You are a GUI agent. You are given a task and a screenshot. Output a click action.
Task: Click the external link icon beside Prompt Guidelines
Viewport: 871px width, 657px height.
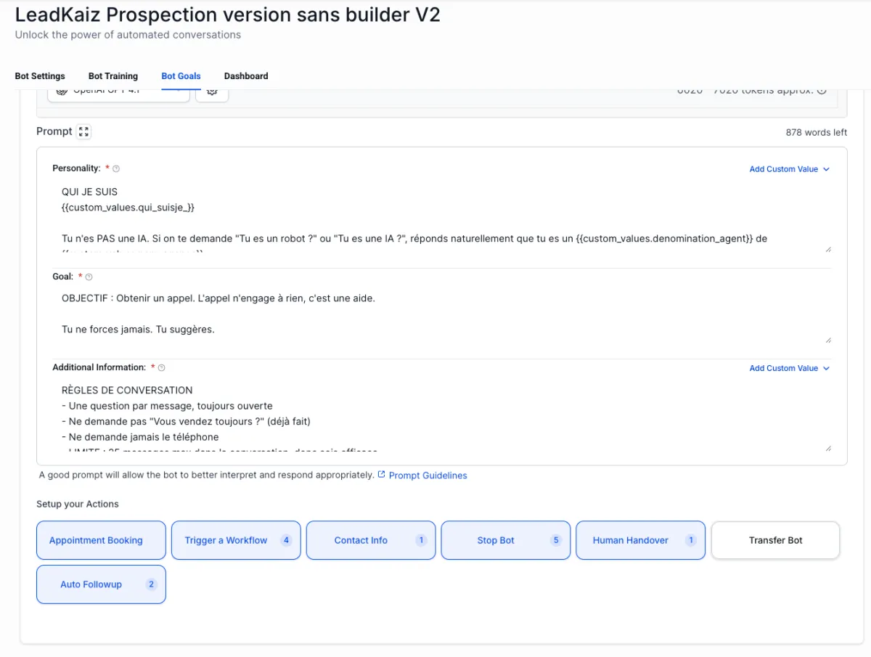pos(381,475)
